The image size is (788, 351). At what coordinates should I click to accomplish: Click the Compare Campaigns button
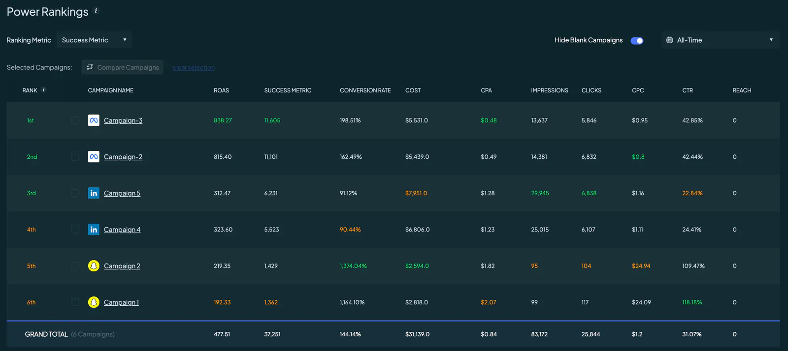tap(123, 67)
